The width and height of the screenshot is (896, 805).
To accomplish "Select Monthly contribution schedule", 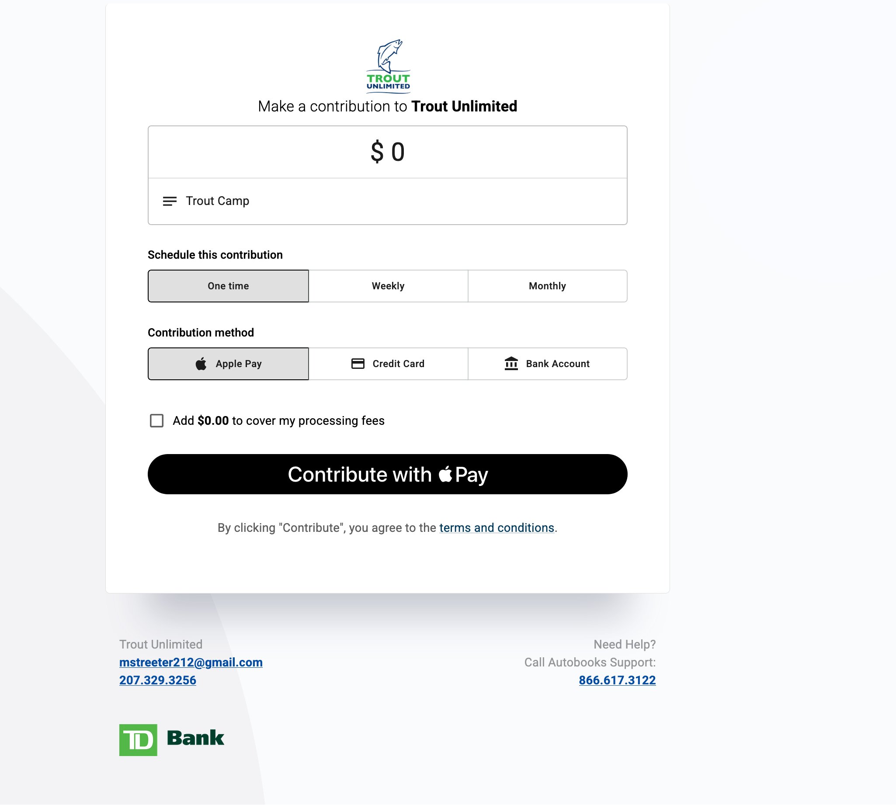I will [547, 286].
